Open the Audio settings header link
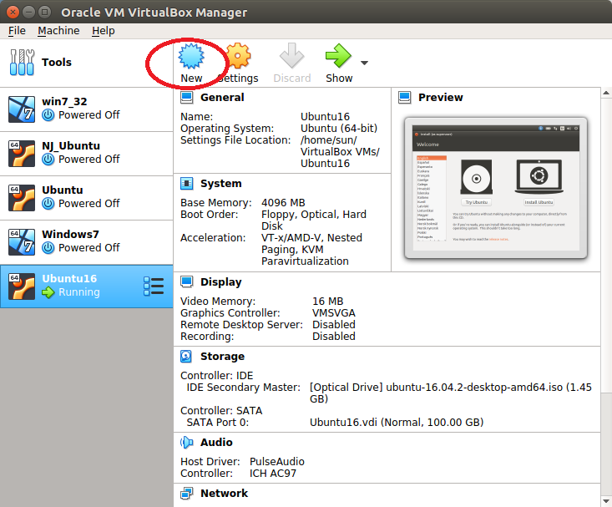 click(216, 442)
